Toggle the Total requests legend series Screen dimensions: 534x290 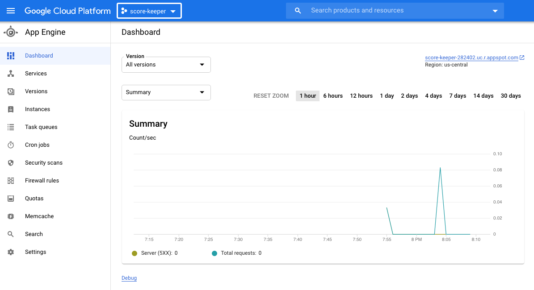237,253
